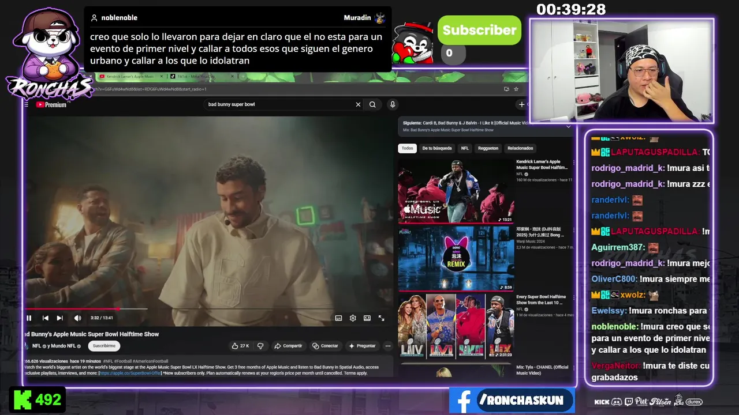Select the NFL filter chip
The width and height of the screenshot is (739, 415).
click(x=465, y=148)
